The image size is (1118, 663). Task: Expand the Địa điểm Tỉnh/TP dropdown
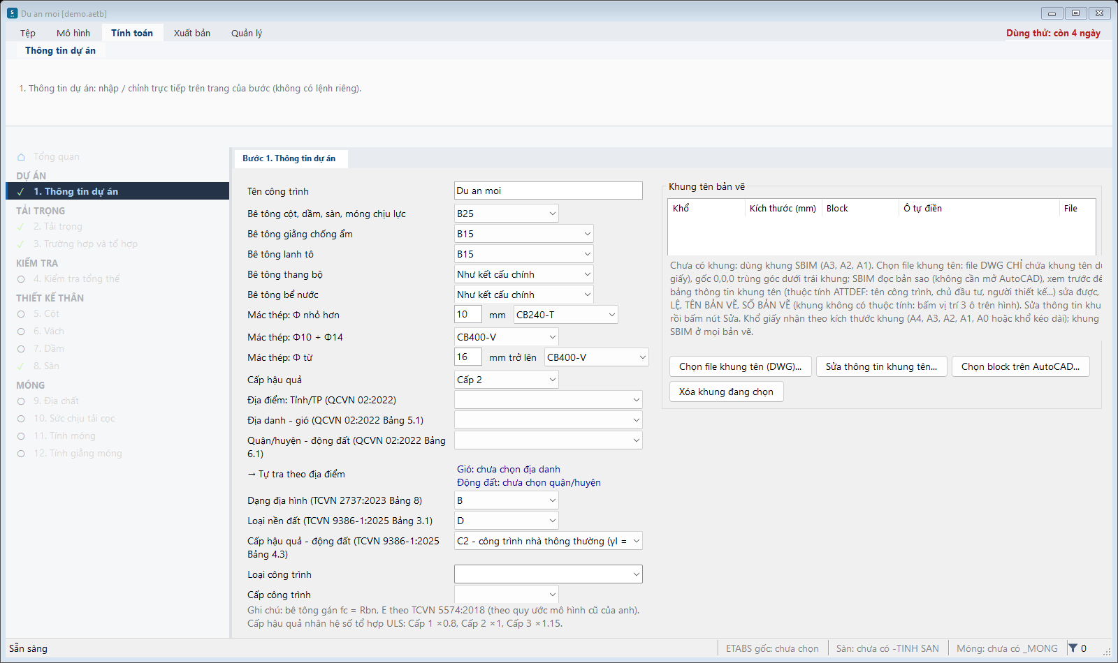coord(549,400)
